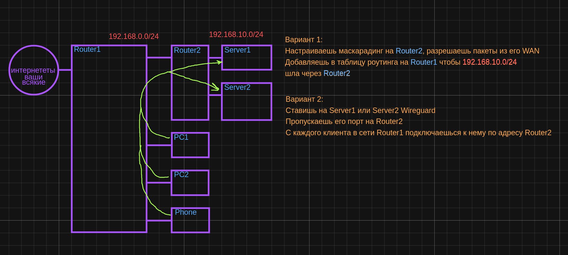Select the "Router1" label text
The height and width of the screenshot is (255, 568).
click(87, 49)
